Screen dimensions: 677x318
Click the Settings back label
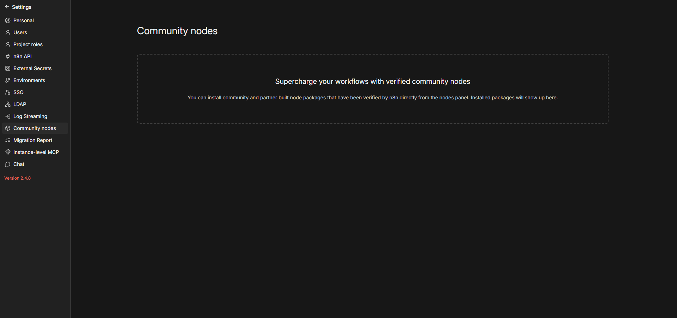(22, 7)
